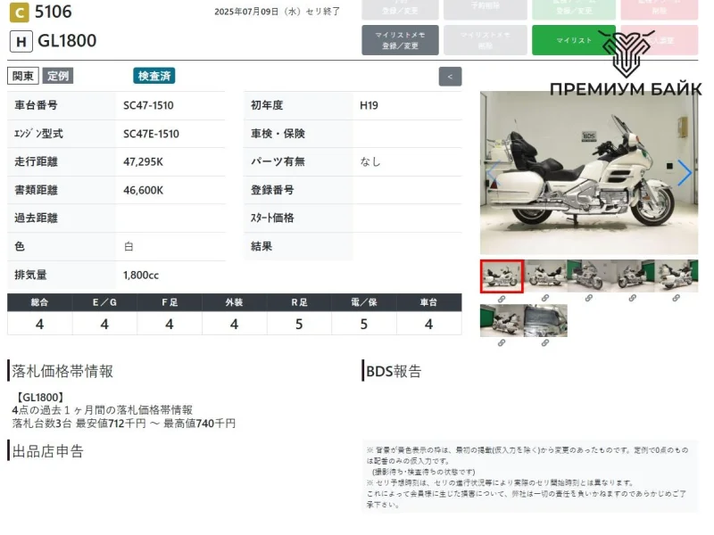Click the link icon under the third thumbnail
The image size is (714, 535).
(589, 298)
